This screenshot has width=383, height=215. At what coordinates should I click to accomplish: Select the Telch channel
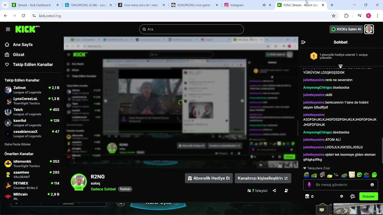(x=32, y=112)
